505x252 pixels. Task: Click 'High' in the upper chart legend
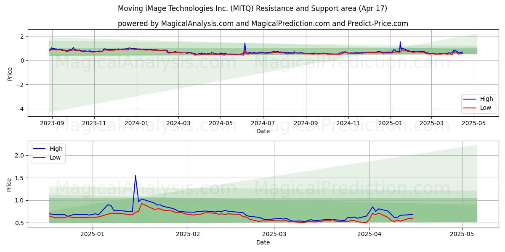(486, 99)
